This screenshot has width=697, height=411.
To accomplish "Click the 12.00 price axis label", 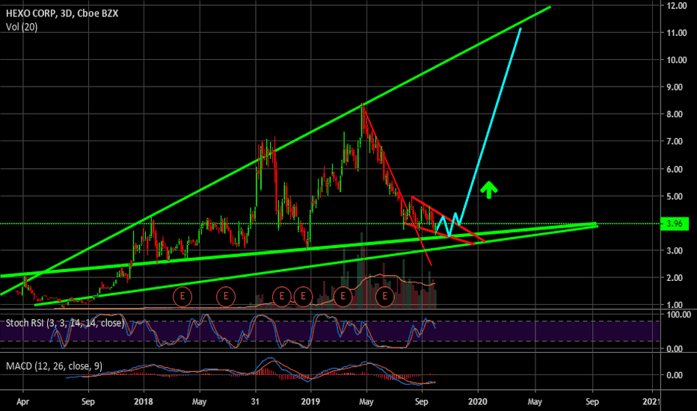I will (677, 6).
